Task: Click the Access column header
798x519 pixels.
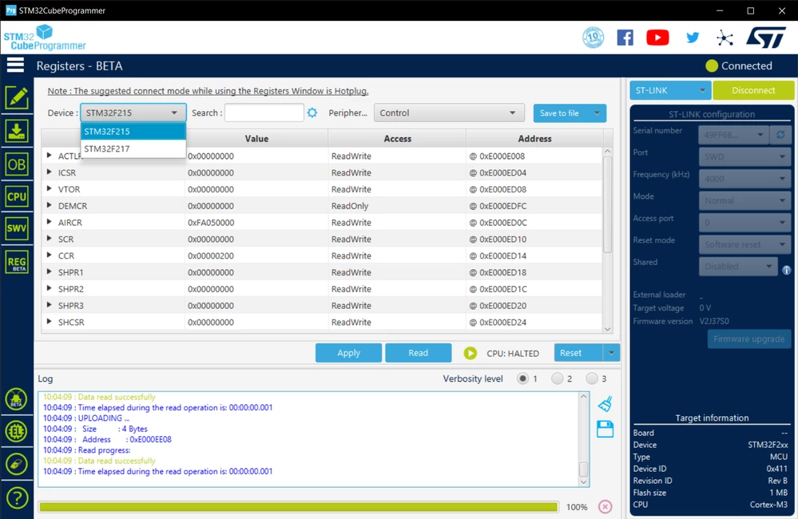Action: [x=398, y=138]
